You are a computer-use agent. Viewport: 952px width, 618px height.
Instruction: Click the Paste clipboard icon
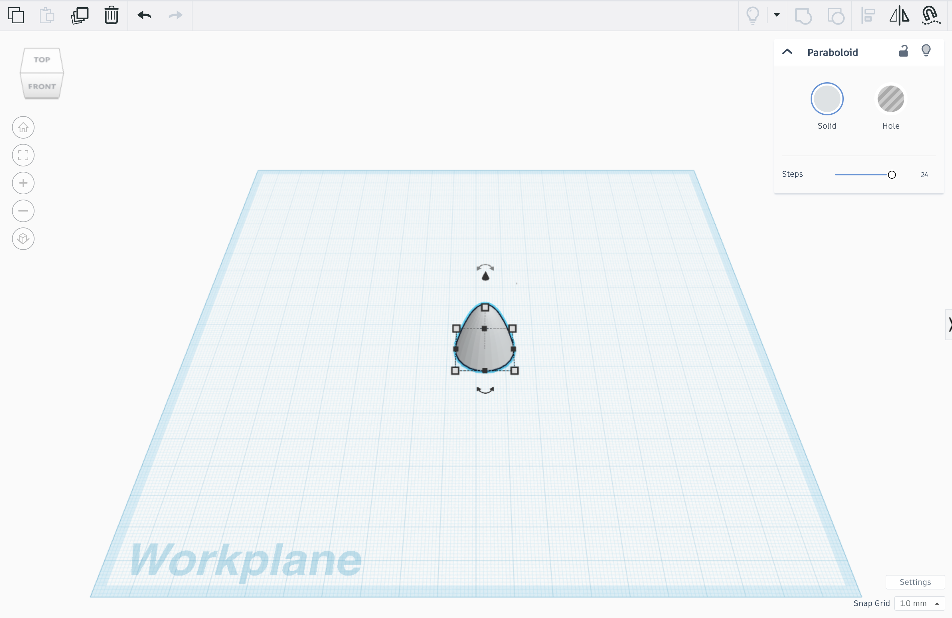pos(47,16)
